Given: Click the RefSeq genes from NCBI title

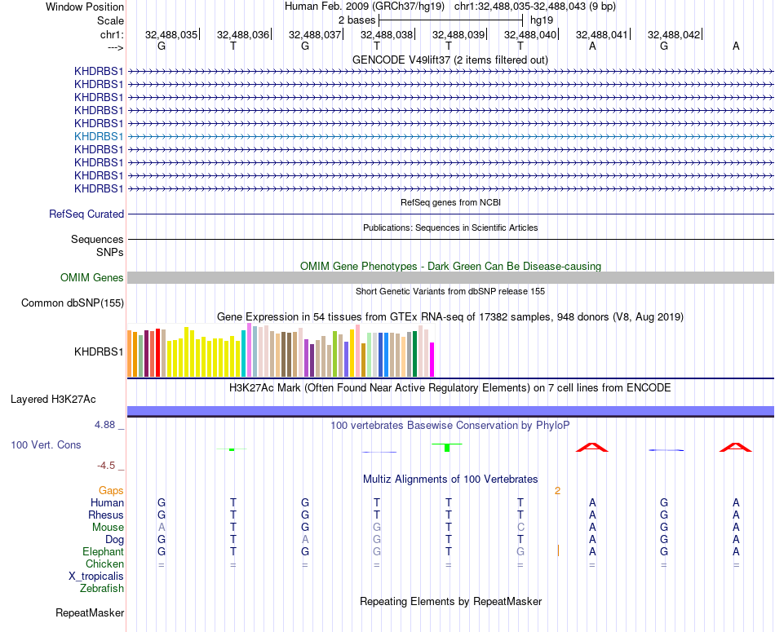Looking at the screenshot, I should [450, 202].
